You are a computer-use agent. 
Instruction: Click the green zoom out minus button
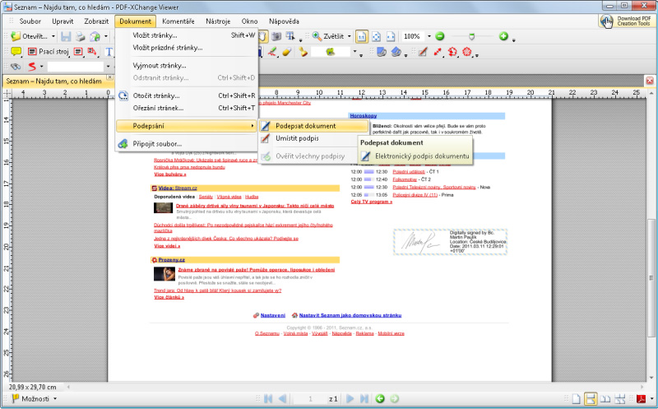440,36
